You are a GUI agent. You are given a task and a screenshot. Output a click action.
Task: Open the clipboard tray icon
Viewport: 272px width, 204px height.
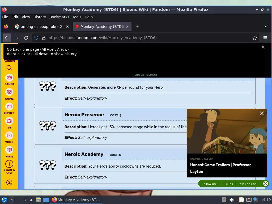tap(241, 200)
